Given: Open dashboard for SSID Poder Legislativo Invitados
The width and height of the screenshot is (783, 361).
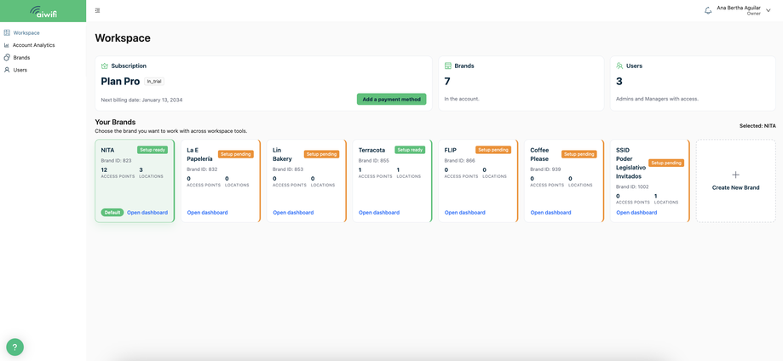Looking at the screenshot, I should [x=636, y=213].
